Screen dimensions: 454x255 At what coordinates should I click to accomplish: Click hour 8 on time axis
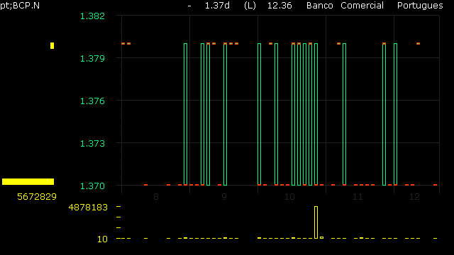(x=156, y=197)
